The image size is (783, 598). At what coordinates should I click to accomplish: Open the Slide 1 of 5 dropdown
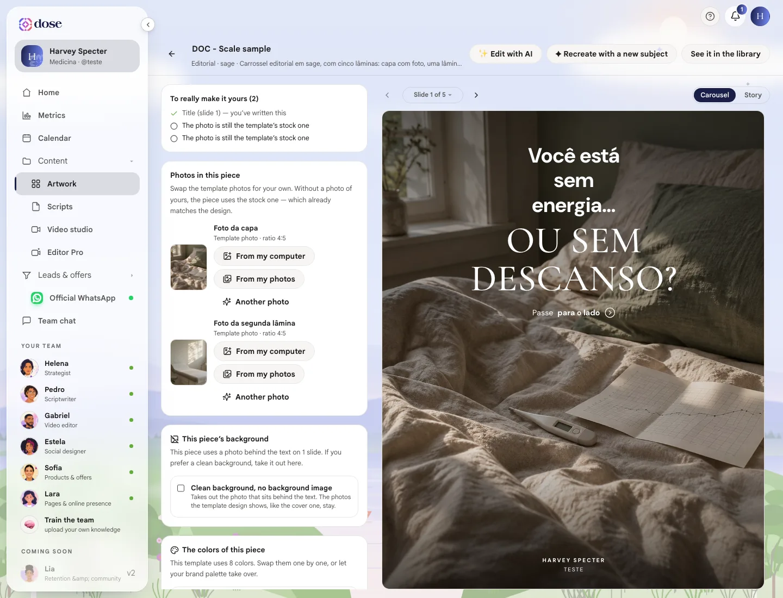click(x=433, y=95)
